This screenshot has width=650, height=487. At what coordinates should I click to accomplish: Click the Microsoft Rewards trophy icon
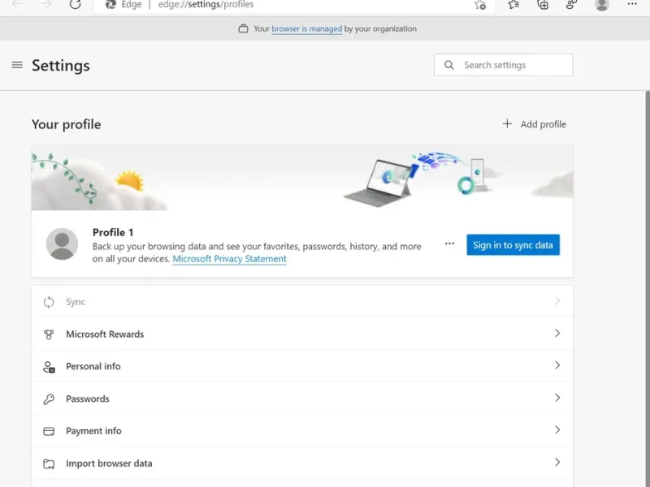pyautogui.click(x=49, y=334)
